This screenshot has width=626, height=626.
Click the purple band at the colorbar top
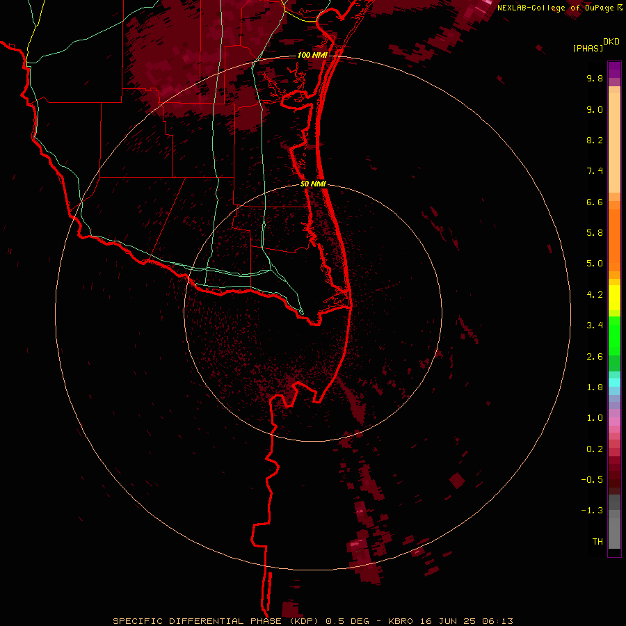click(x=614, y=70)
